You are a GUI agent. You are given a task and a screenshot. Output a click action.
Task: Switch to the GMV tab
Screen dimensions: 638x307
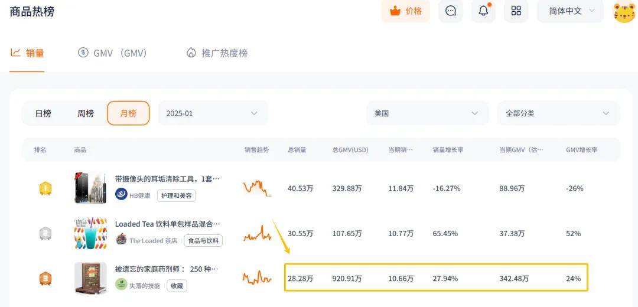(112, 53)
